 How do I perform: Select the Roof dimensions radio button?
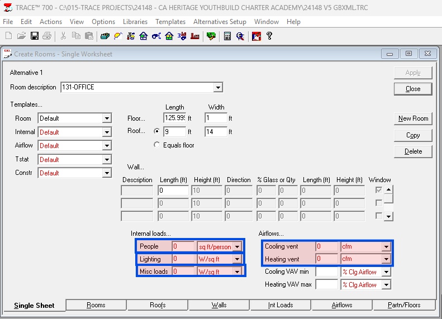pos(156,132)
